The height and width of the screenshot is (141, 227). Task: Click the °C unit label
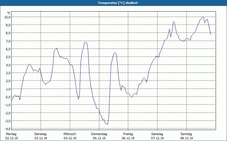9,13
